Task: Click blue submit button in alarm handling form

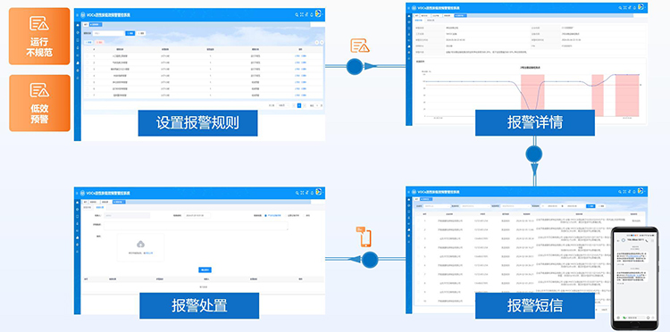Action: click(205, 270)
